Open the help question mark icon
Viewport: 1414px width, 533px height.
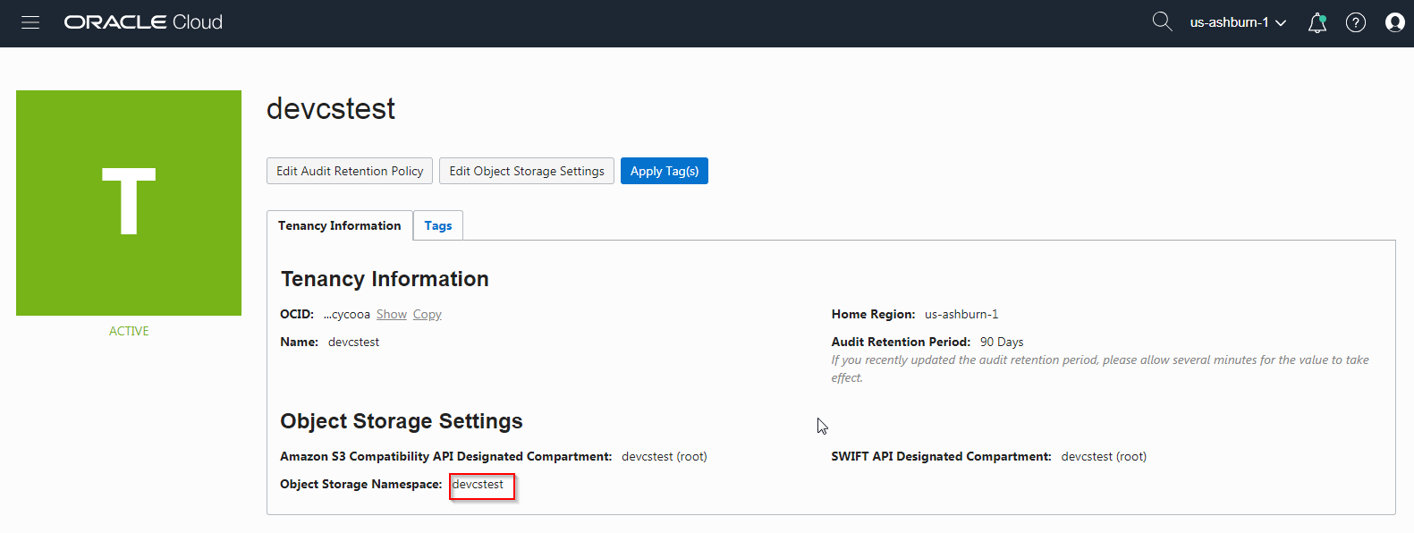tap(1356, 23)
